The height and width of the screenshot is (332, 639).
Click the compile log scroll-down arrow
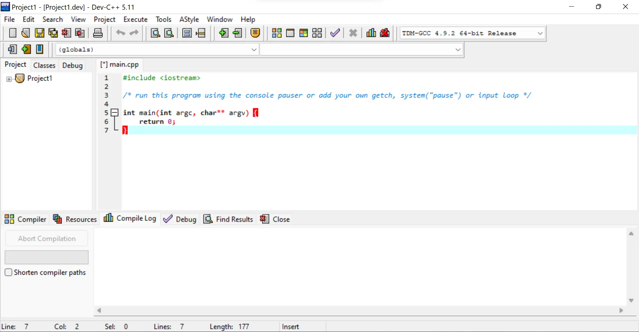click(631, 300)
